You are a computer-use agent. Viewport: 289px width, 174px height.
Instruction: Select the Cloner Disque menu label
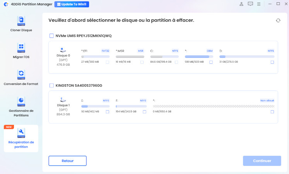pos(21,30)
